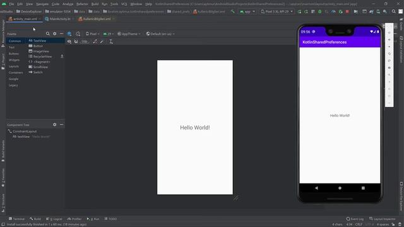Open the Palette settings gear
Screen dimensions: 404x227
click(55, 33)
